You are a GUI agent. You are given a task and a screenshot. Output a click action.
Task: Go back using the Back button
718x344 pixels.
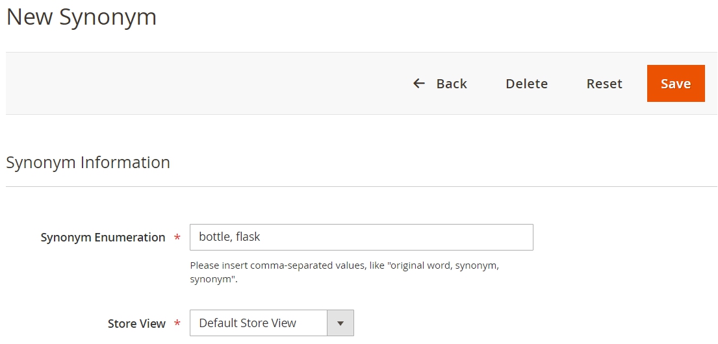(440, 83)
